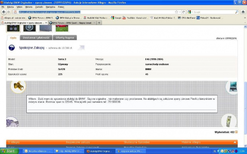Switch to Oferty kupna tab
The width and height of the screenshot is (247, 154).
click(65, 37)
